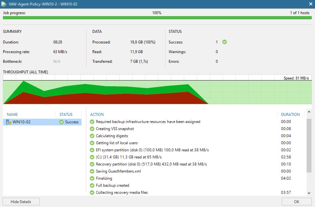Select 'Getting list of local users' action
This screenshot has height=207, width=315.
(117, 143)
